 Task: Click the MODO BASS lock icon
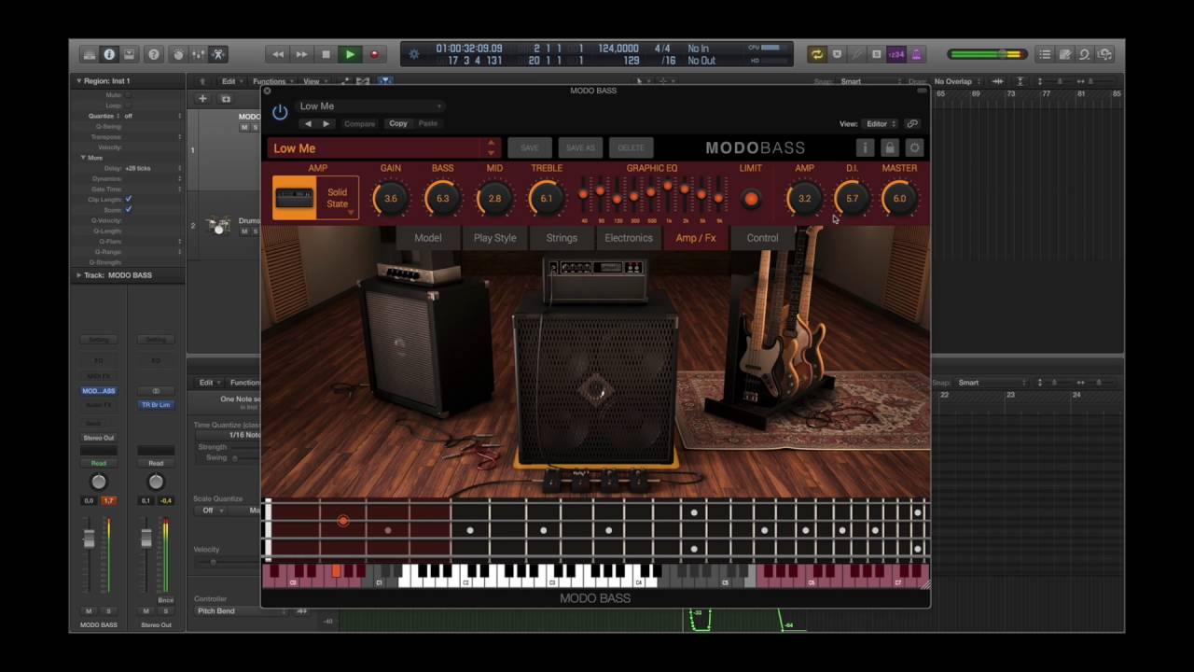click(890, 147)
